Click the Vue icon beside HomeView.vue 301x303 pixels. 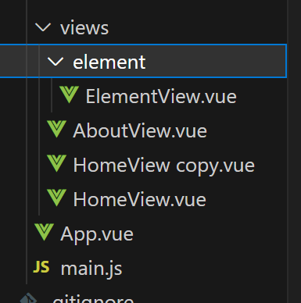tap(56, 198)
